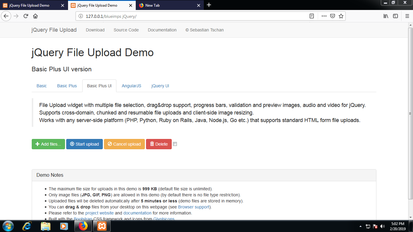The image size is (413, 232).
Task: Open Windows Media Player from the taskbar
Action: pyautogui.click(x=63, y=226)
